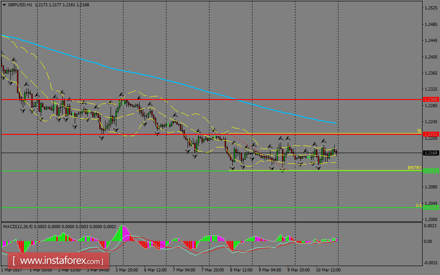The image size is (440, 275).
Task: Click the red 1.2300 price tag on axis
Action: 430,99
